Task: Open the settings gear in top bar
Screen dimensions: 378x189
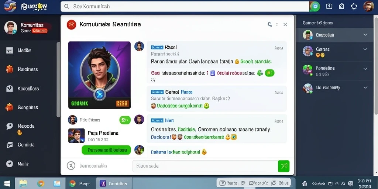Action: point(354,7)
